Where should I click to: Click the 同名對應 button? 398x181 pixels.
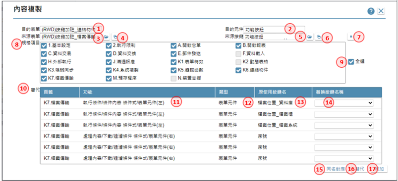(x=336, y=169)
